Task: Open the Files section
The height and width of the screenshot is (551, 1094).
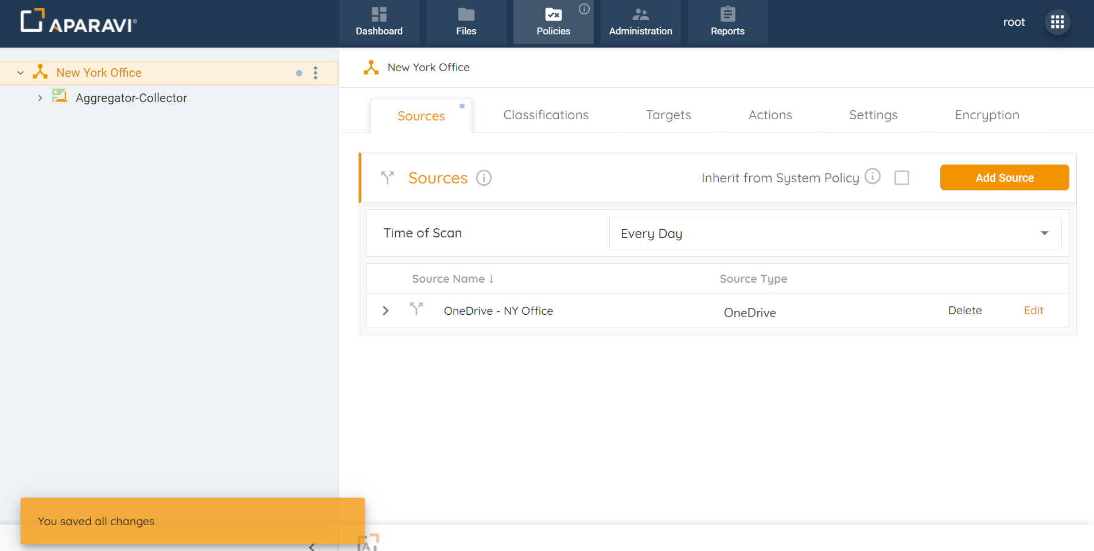Action: [466, 22]
